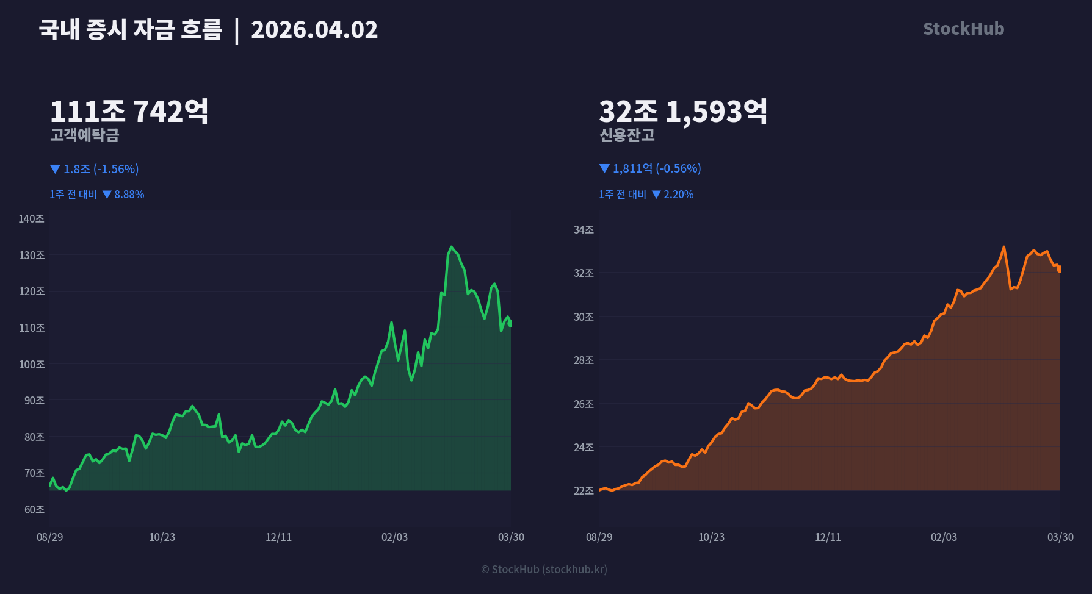Click the down triangle before 8.88%

click(107, 195)
